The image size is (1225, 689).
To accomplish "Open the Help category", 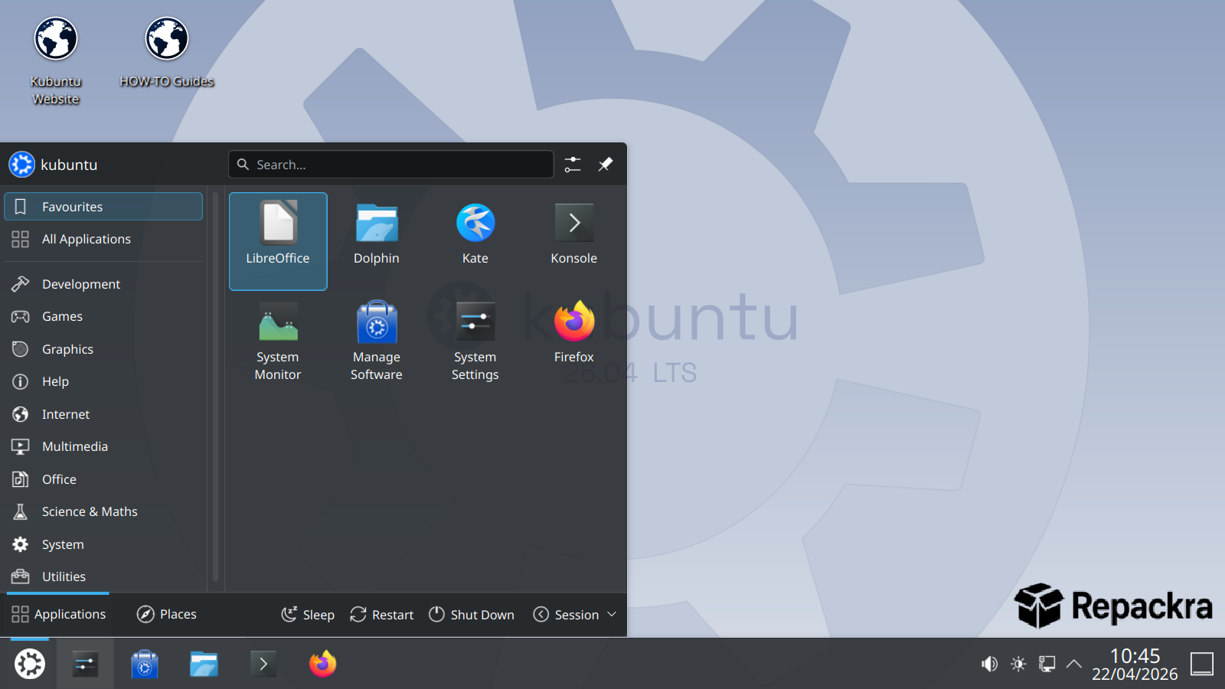I will click(103, 381).
